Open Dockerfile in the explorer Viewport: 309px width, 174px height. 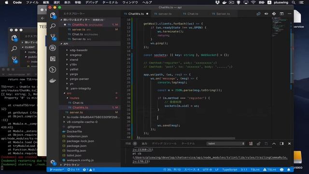point(74,131)
